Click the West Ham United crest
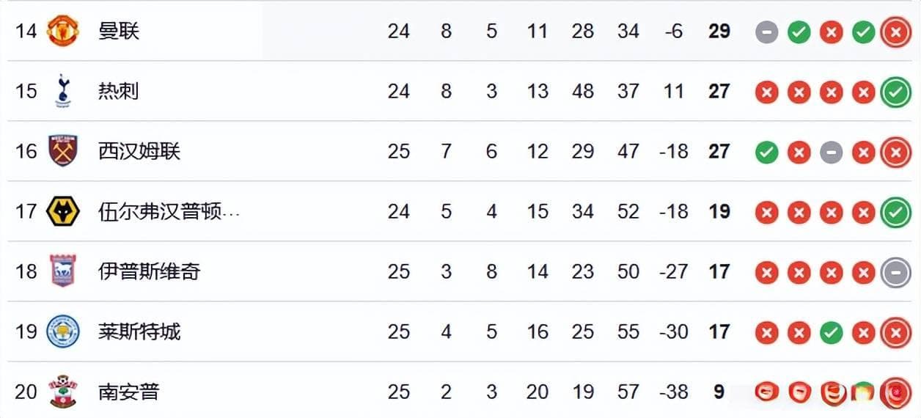The image size is (921, 418). point(62,151)
